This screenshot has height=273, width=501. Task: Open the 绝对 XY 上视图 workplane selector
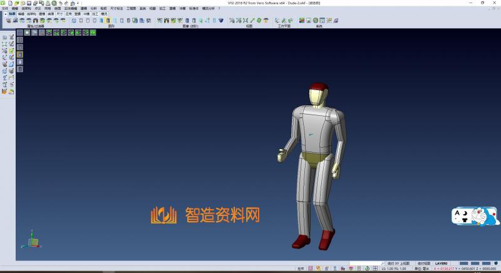pos(398,264)
